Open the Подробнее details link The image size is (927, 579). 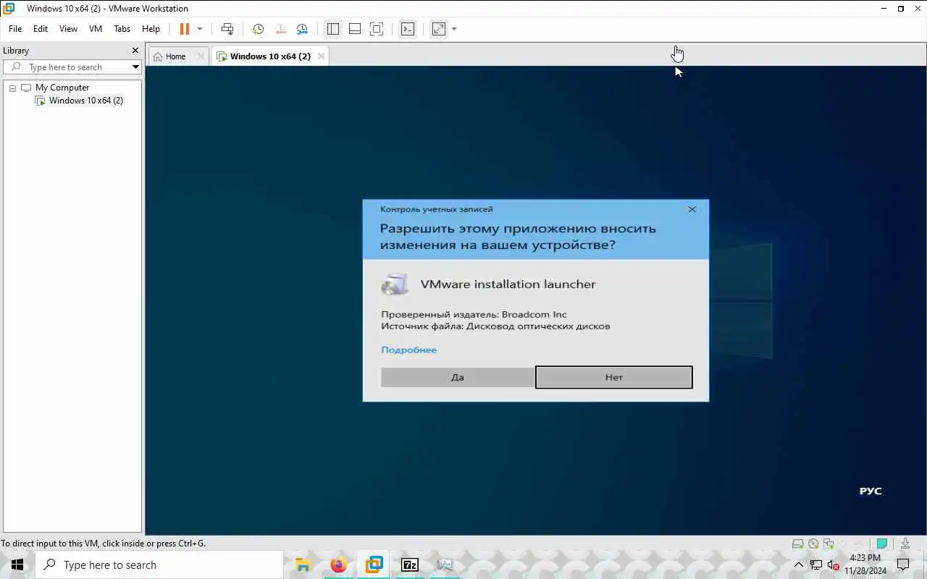[x=409, y=350]
